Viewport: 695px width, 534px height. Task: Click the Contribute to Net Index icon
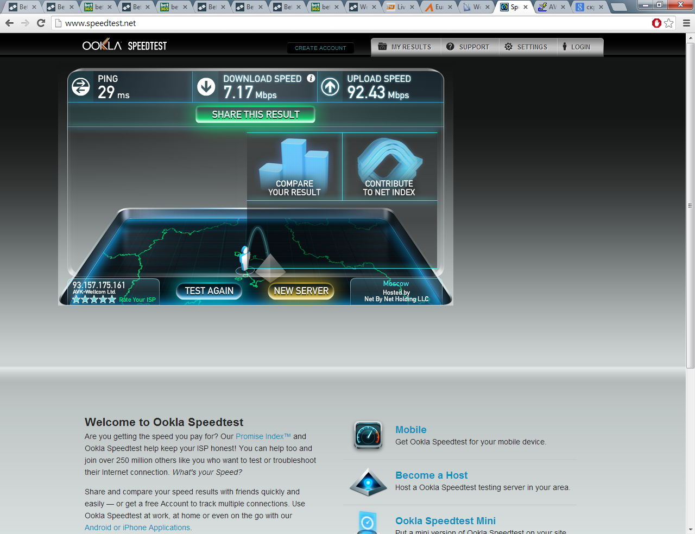[x=389, y=167]
